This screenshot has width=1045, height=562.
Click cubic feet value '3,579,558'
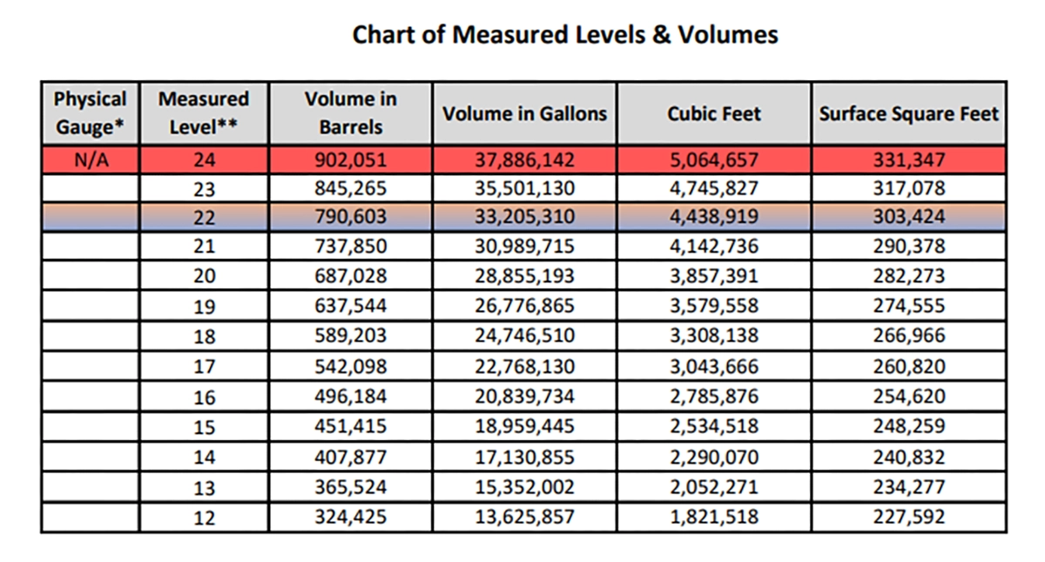point(714,307)
